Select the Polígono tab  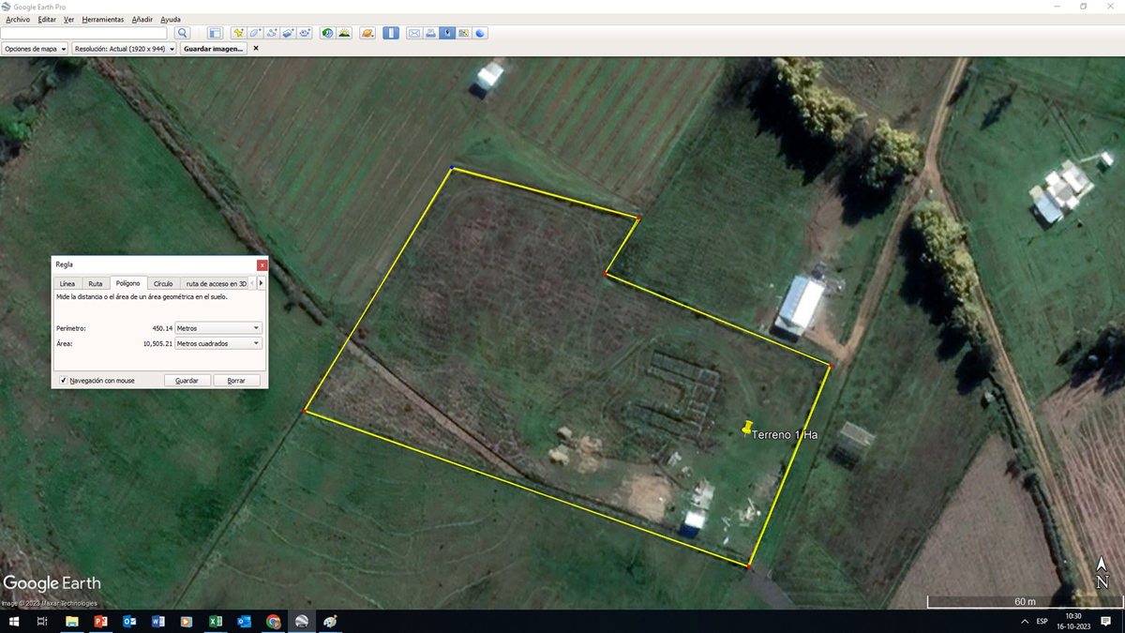point(128,283)
